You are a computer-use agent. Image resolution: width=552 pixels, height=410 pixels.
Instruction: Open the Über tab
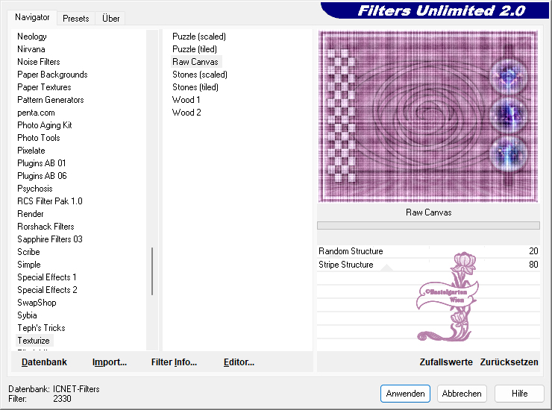pyautogui.click(x=111, y=18)
